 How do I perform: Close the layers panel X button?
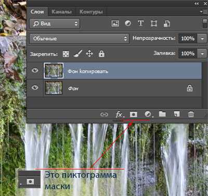pos(205,3)
